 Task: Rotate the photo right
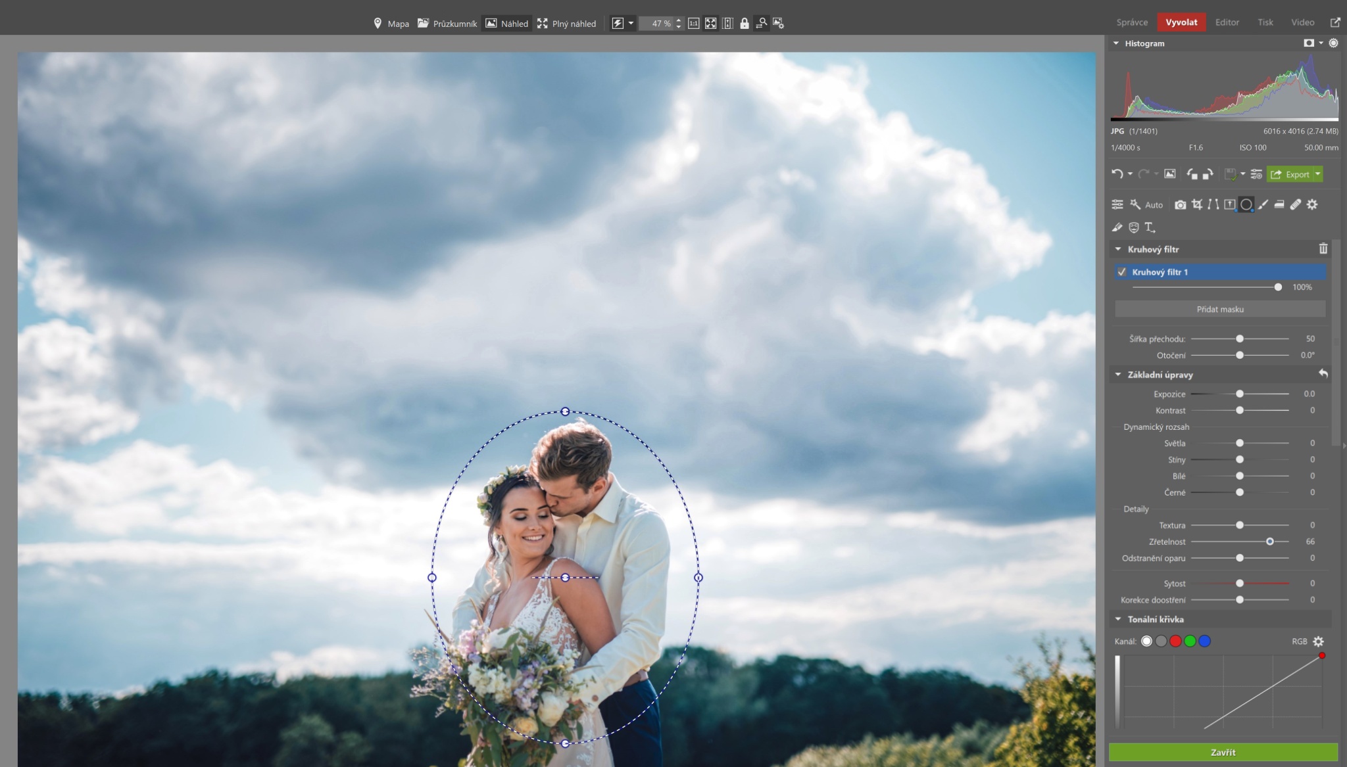point(1208,174)
